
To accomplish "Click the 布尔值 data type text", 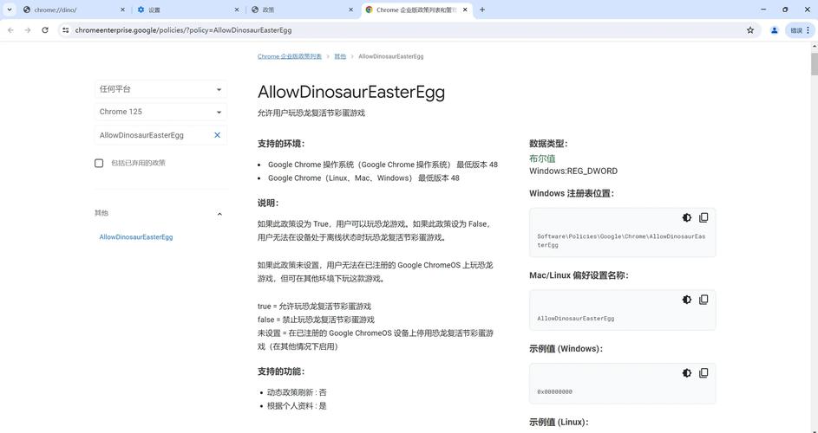I will click(542, 158).
